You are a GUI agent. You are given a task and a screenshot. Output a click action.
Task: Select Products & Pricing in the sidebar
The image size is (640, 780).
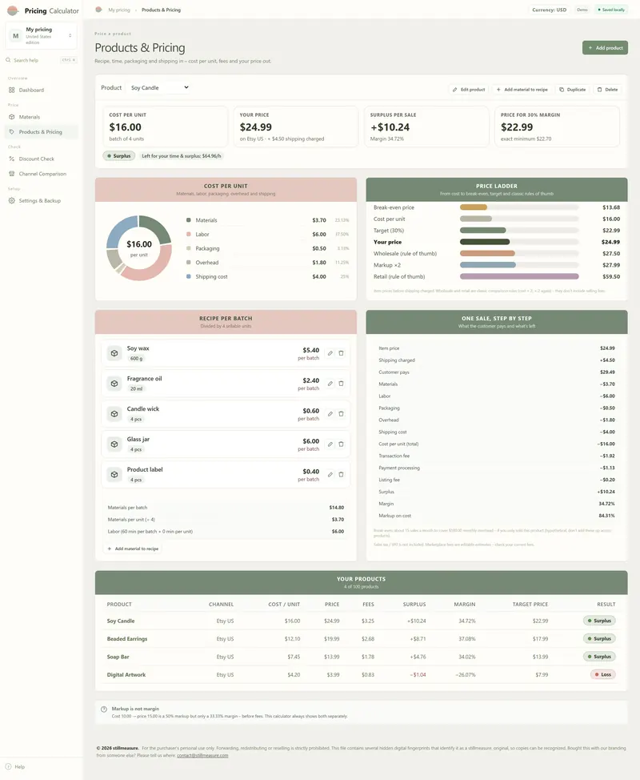click(x=42, y=132)
